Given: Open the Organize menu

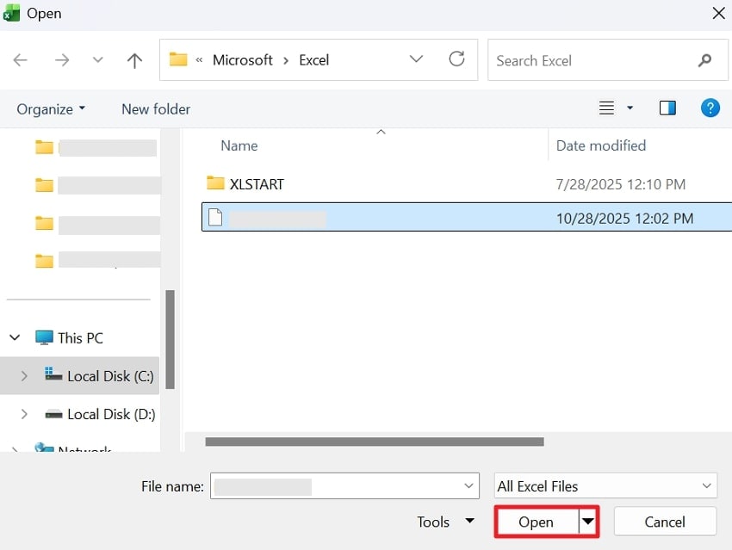Looking at the screenshot, I should [x=50, y=108].
